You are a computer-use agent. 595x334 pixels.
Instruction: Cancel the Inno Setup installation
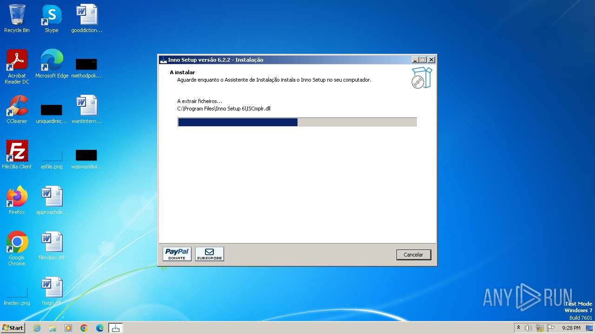(x=414, y=255)
